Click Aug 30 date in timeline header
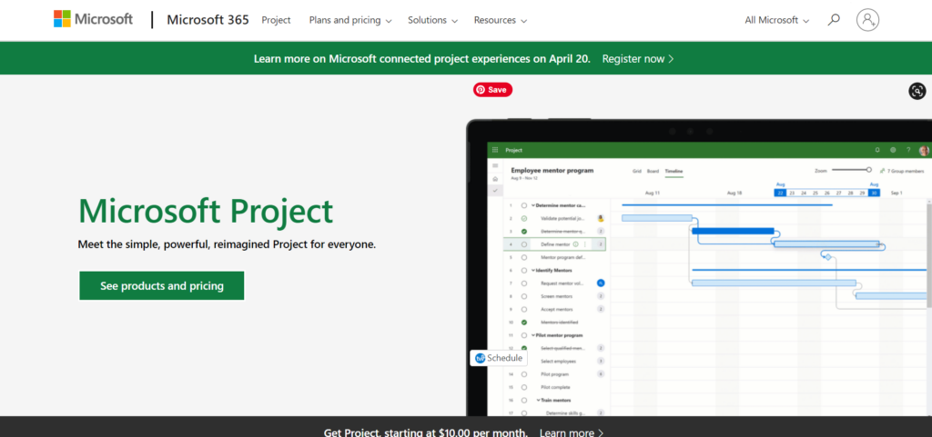This screenshot has height=437, width=932. tap(874, 193)
